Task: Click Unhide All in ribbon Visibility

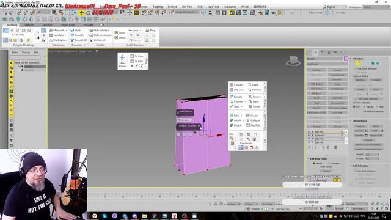Action: pos(97,40)
